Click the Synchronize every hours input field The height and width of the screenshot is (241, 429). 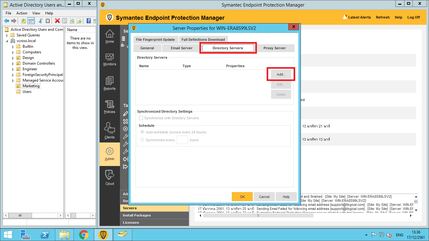182,140
